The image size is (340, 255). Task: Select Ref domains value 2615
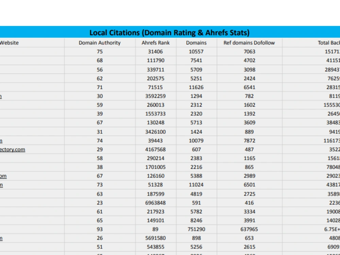click(249, 247)
